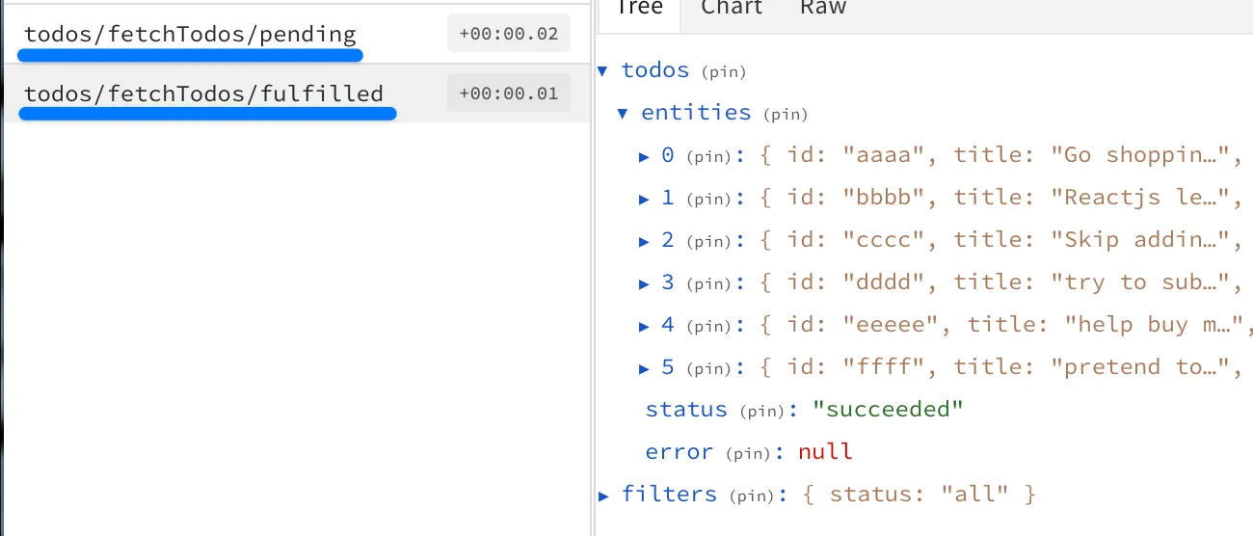Expand entity 5 with id ffff

click(645, 367)
